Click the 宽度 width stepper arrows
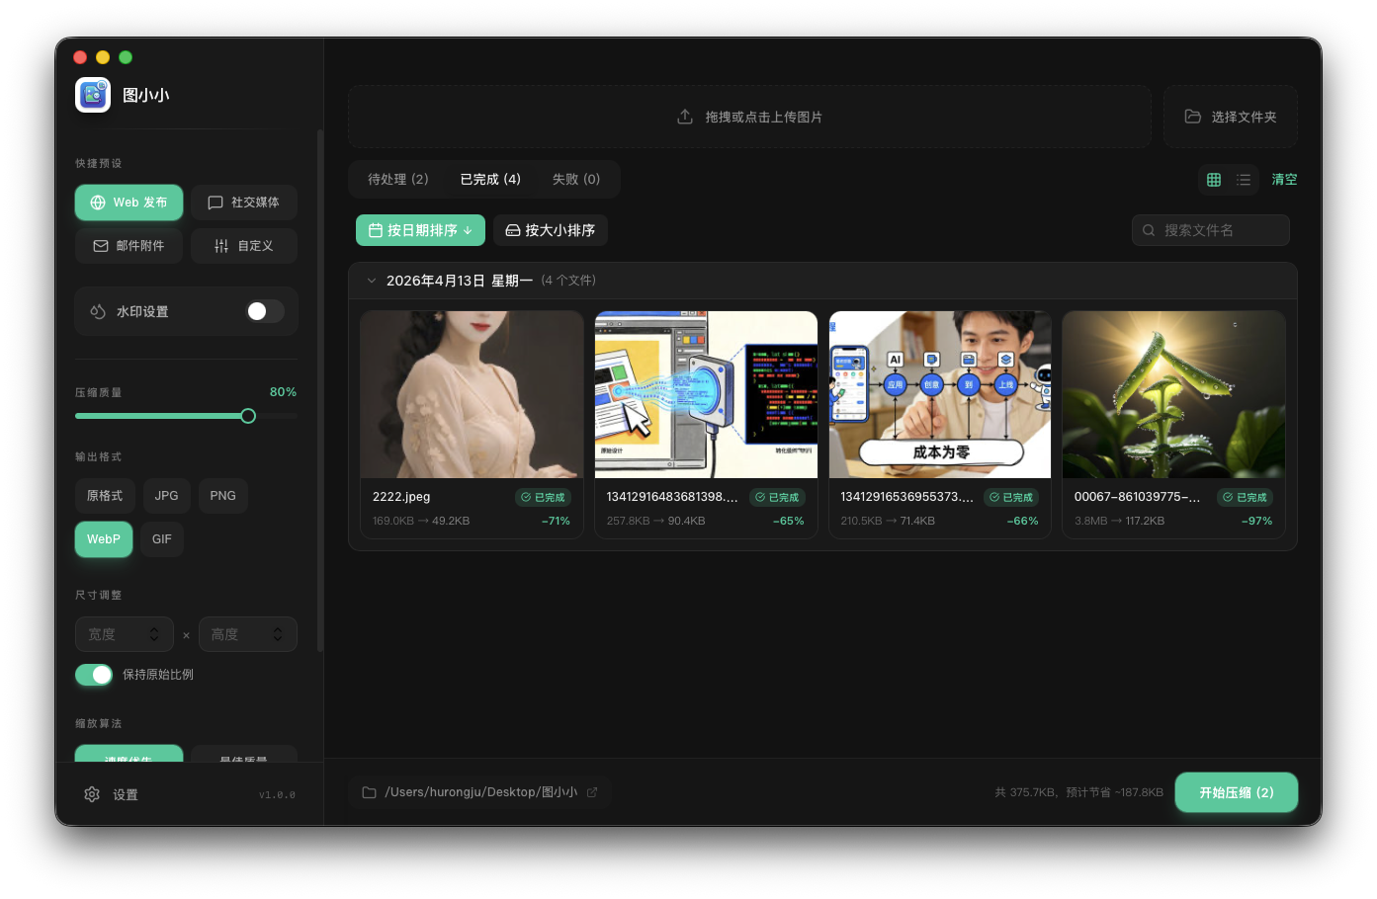The width and height of the screenshot is (1377, 899). pyautogui.click(x=154, y=634)
